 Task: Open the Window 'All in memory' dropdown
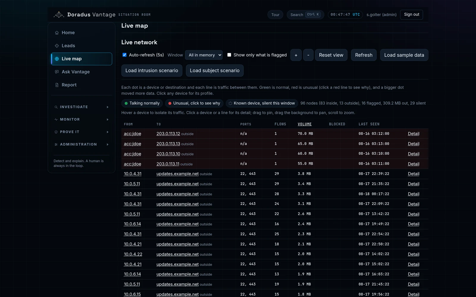(204, 55)
